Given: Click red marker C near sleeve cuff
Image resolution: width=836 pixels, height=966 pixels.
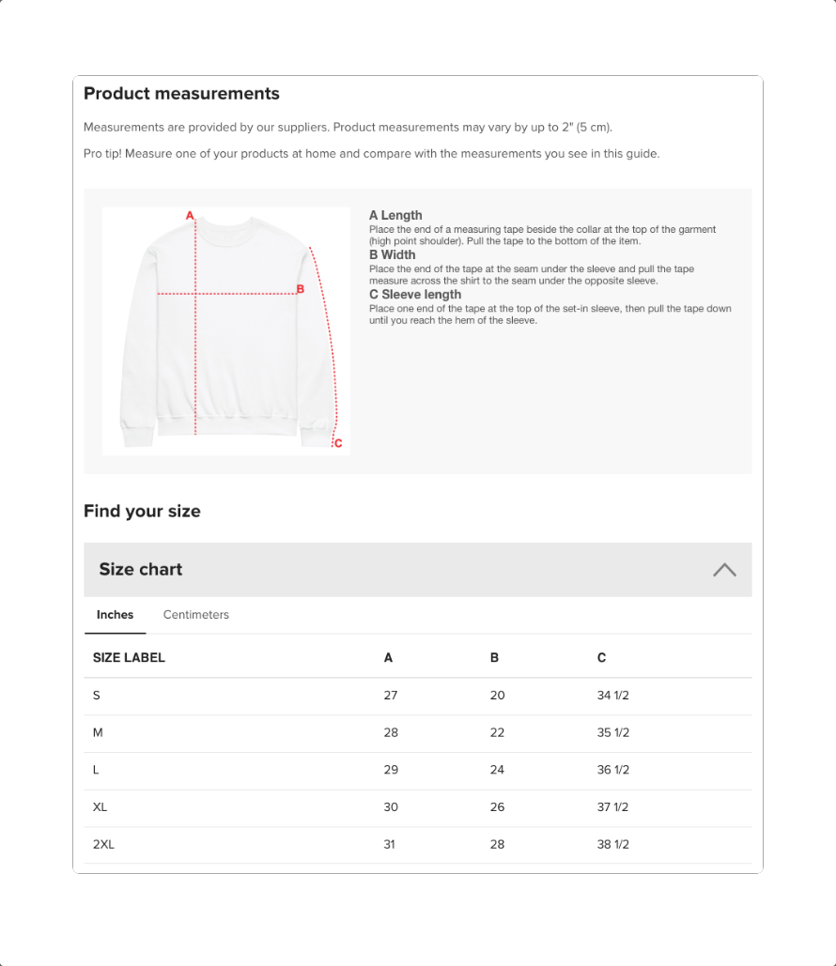Looking at the screenshot, I should (x=338, y=444).
